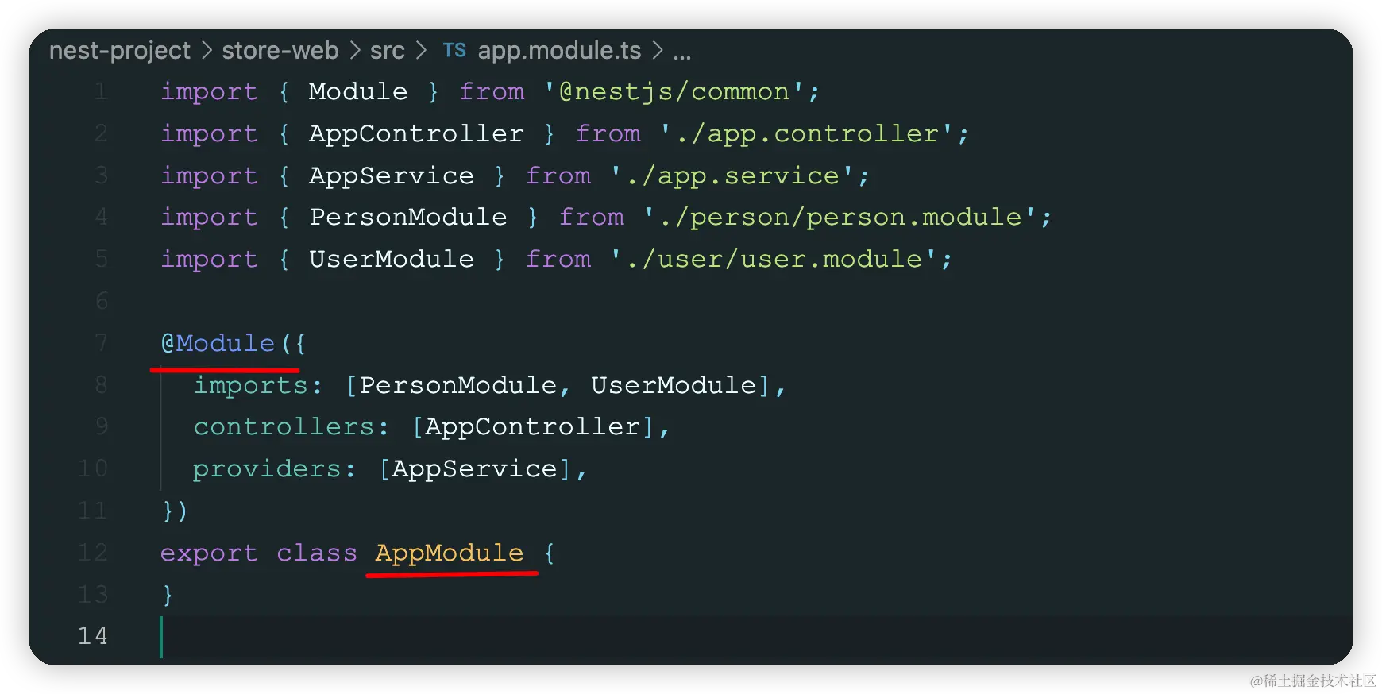This screenshot has width=1382, height=694.
Task: Click the TS file icon in breadcrumb
Action: click(x=454, y=51)
